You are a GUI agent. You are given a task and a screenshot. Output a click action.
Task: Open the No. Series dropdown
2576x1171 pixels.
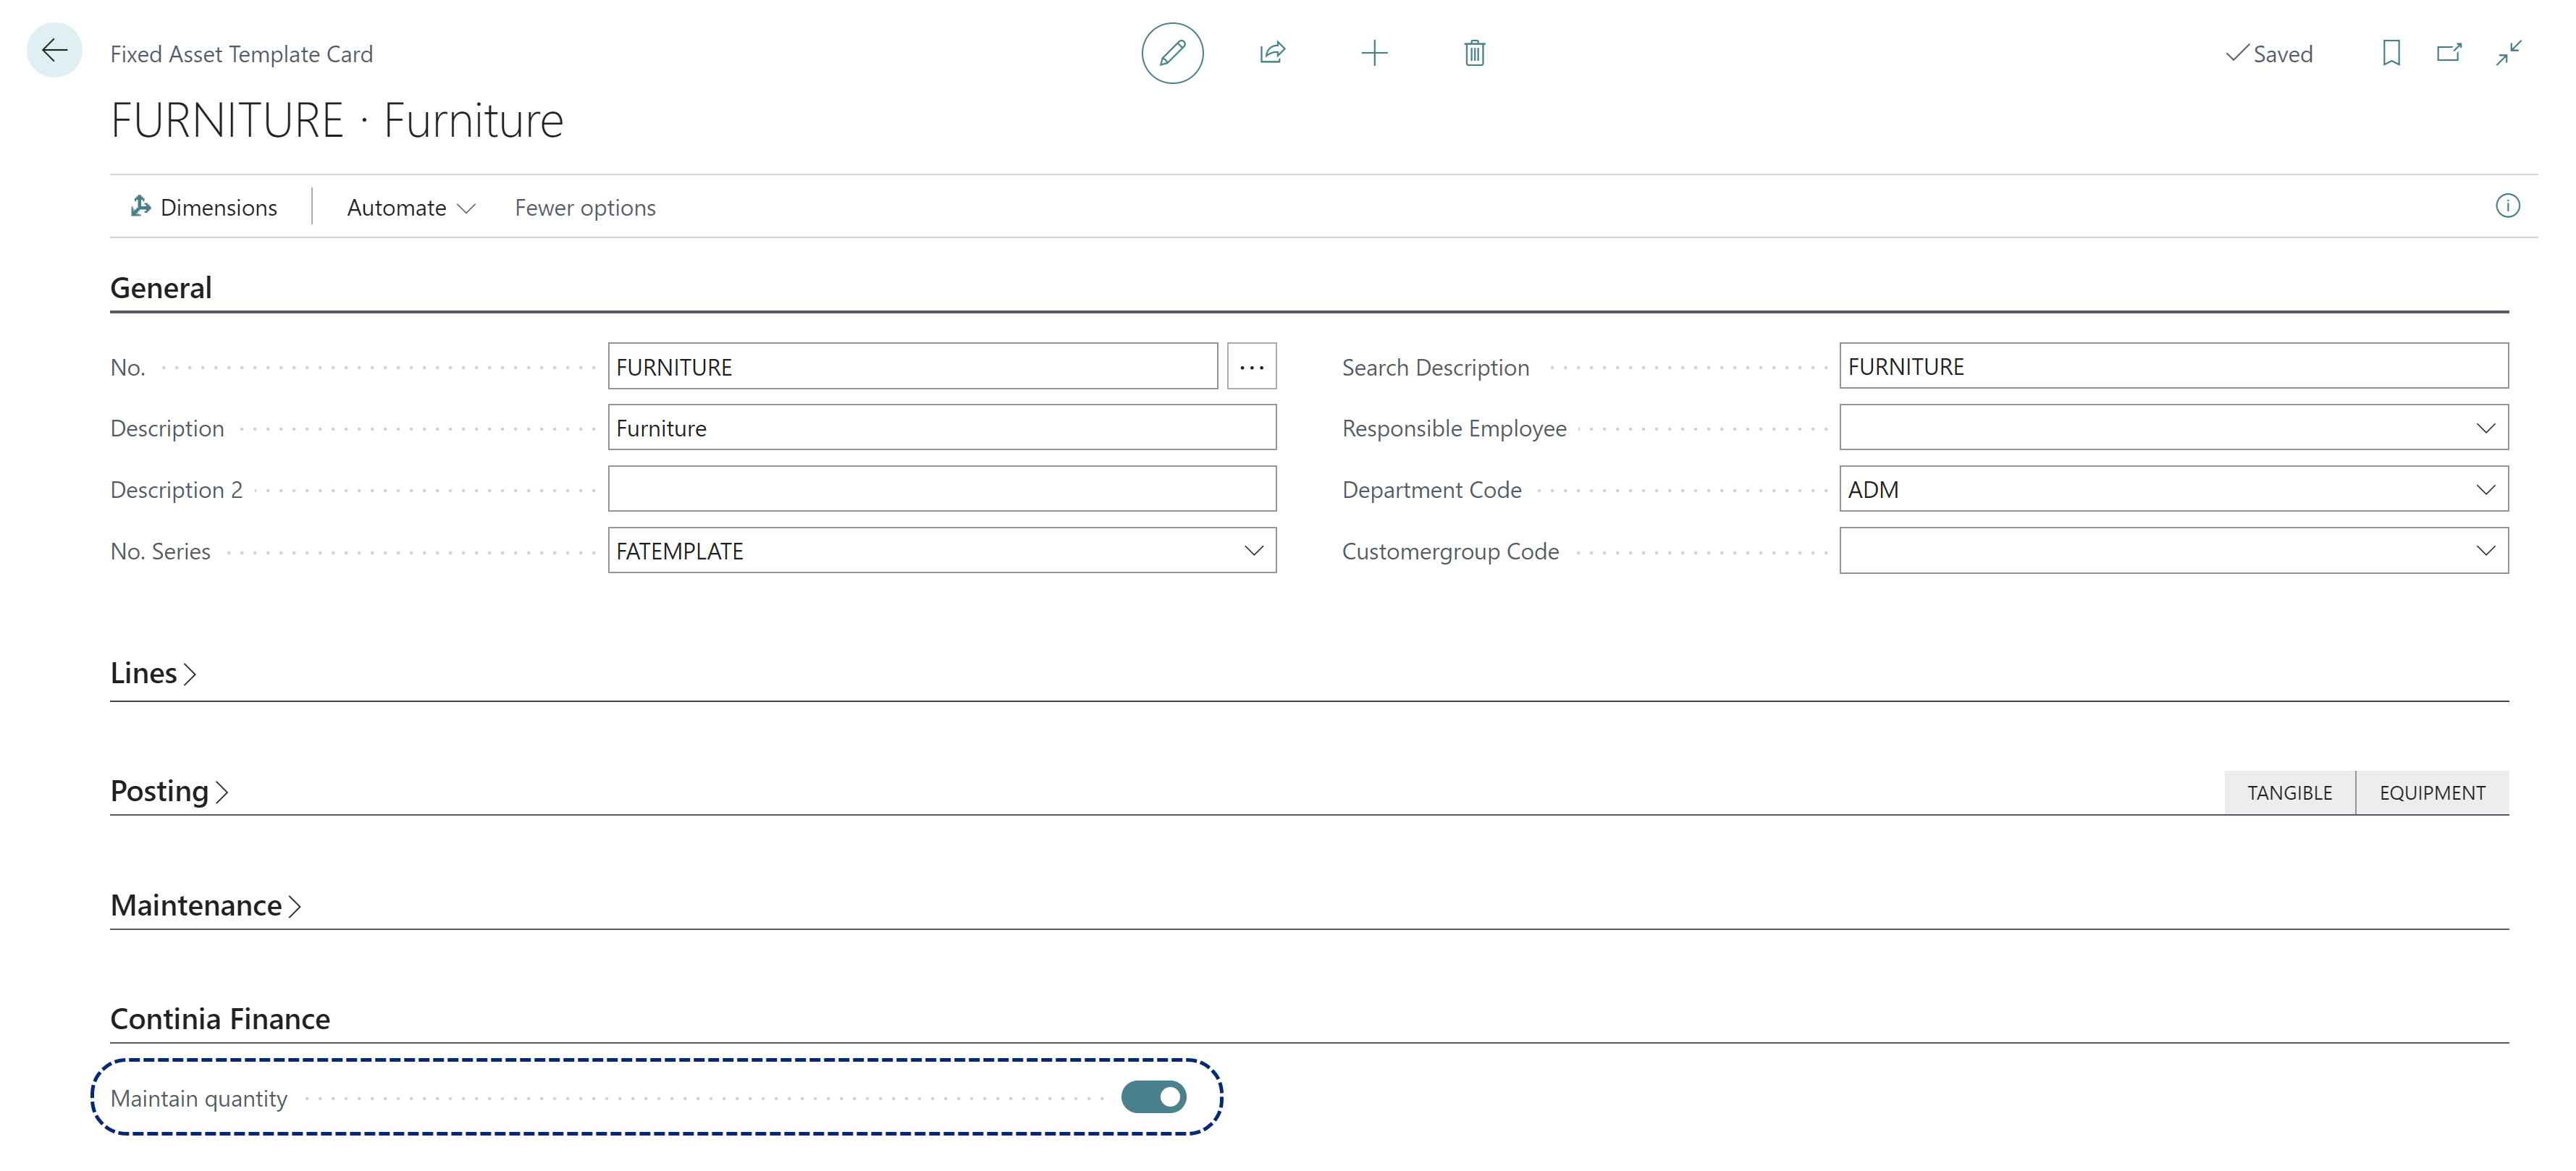coord(1254,551)
